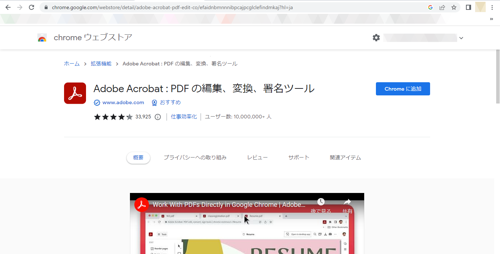
Task: Expand the account dropdown arrow
Action: pos(461,38)
